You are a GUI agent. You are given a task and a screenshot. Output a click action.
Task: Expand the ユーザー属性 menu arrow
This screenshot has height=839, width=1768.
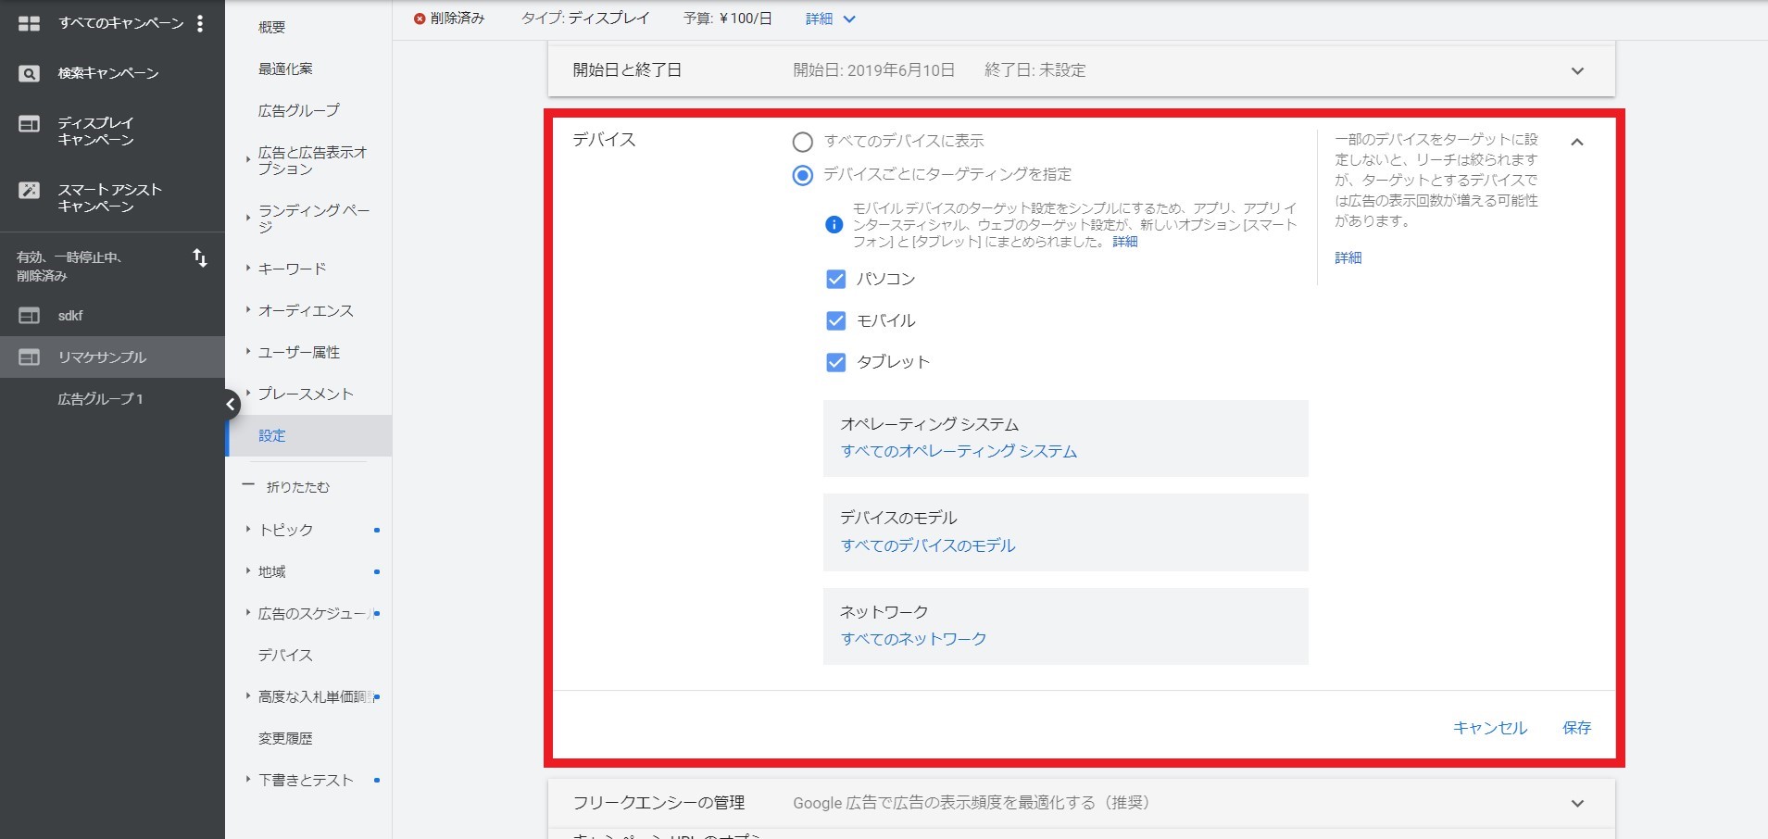pyautogui.click(x=248, y=352)
